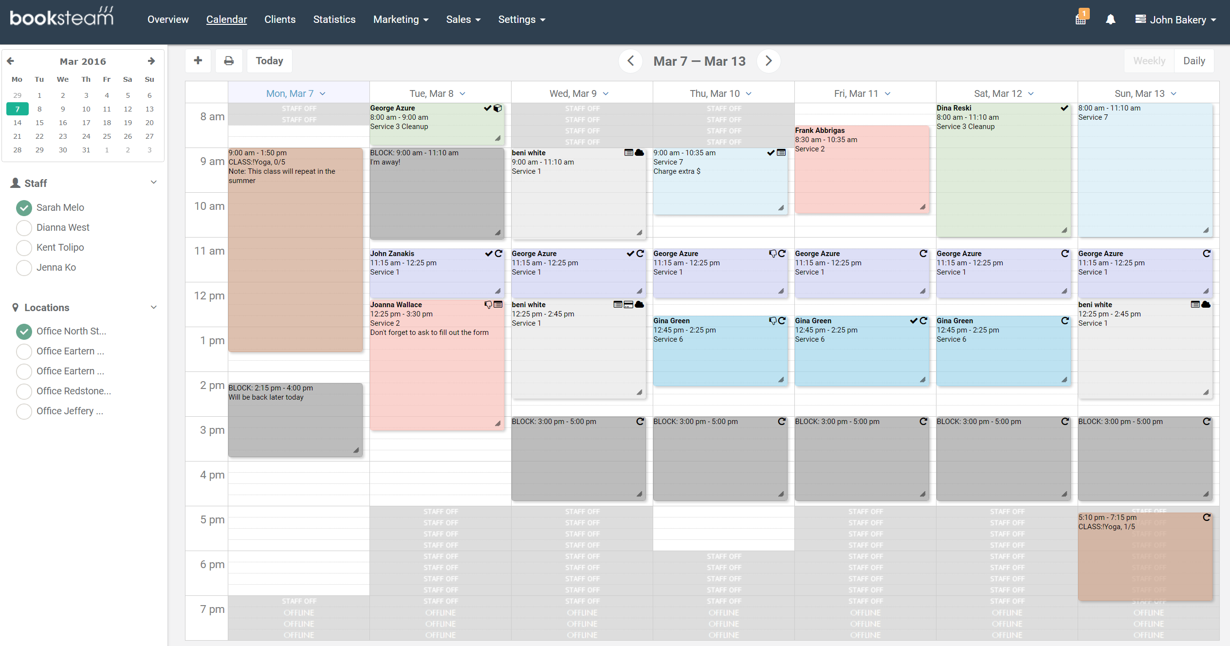This screenshot has height=646, width=1230.
Task: Click the plus icon to add appointment
Action: (198, 61)
